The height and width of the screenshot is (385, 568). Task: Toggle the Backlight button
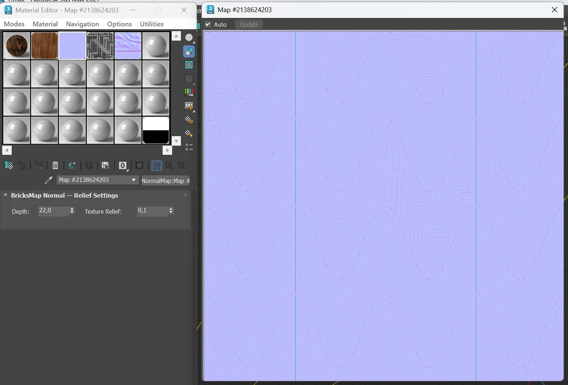tap(189, 52)
